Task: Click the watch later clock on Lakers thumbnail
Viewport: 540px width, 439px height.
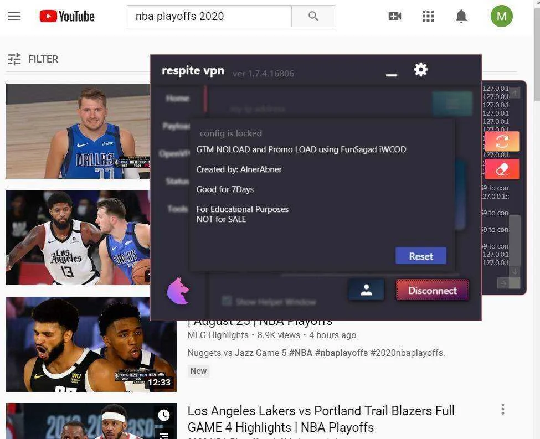Action: click(x=164, y=415)
